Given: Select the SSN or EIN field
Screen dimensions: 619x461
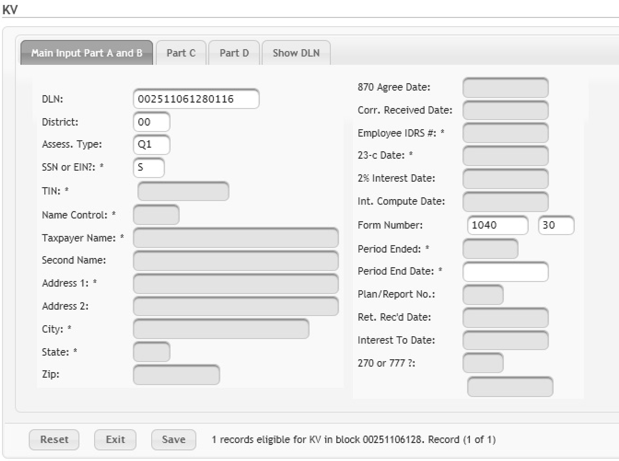Looking at the screenshot, I should pyautogui.click(x=149, y=167).
